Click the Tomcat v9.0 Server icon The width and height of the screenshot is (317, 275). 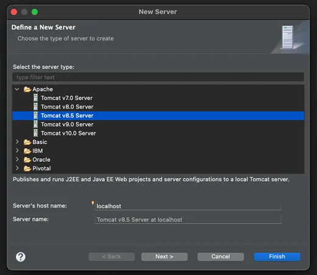click(35, 124)
